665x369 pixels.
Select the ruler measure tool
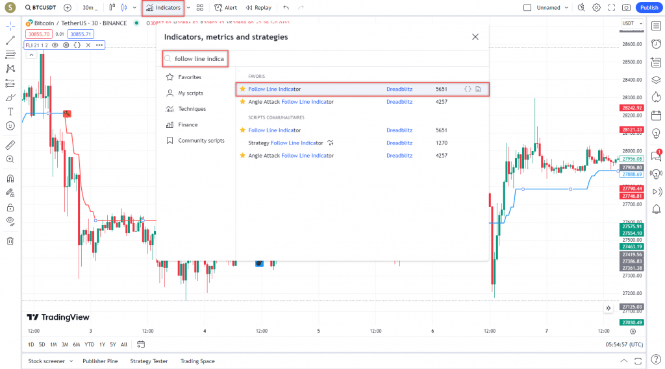click(10, 145)
